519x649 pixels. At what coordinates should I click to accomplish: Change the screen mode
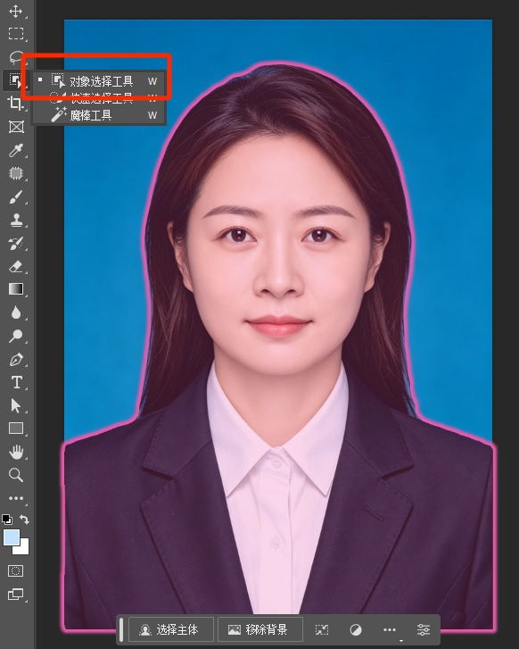click(x=16, y=595)
